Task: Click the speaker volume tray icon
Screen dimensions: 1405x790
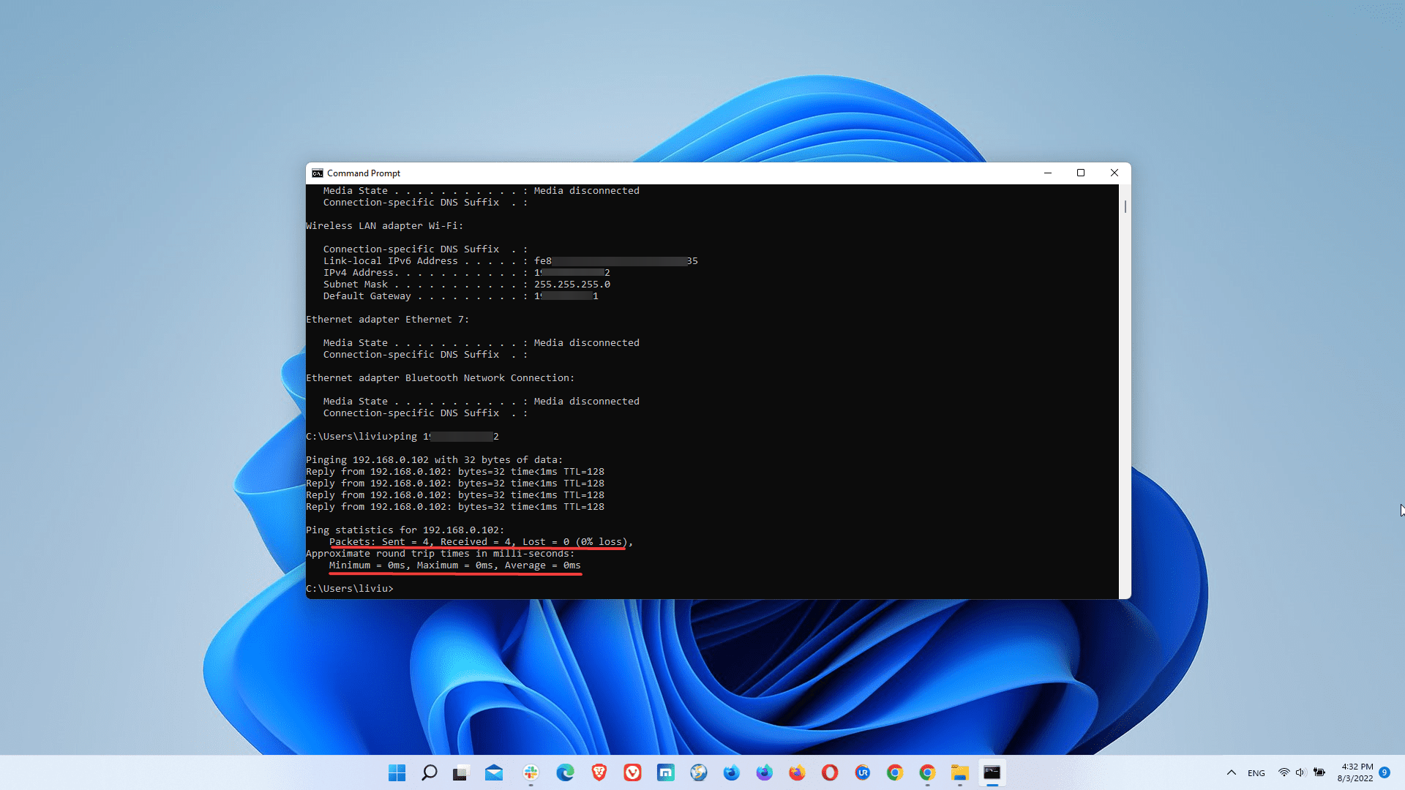Action: pos(1300,772)
